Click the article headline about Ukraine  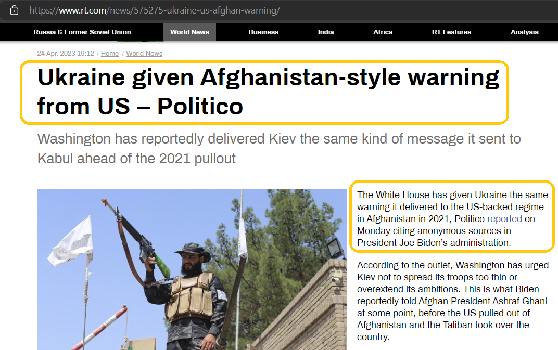click(268, 92)
